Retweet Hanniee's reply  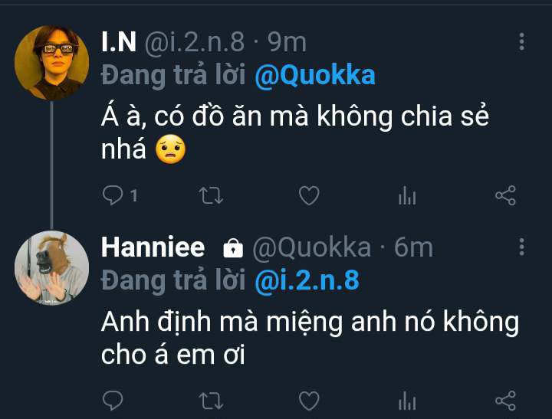[211, 401]
